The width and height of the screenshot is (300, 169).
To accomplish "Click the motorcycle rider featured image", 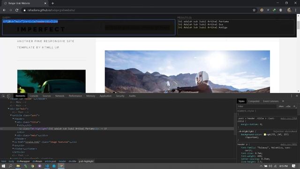I will point(187,72).
